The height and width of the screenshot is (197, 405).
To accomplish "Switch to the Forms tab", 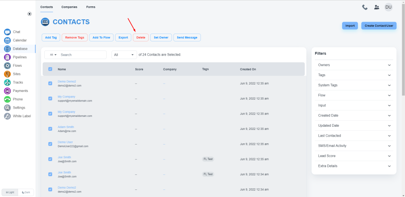I will [x=91, y=7].
